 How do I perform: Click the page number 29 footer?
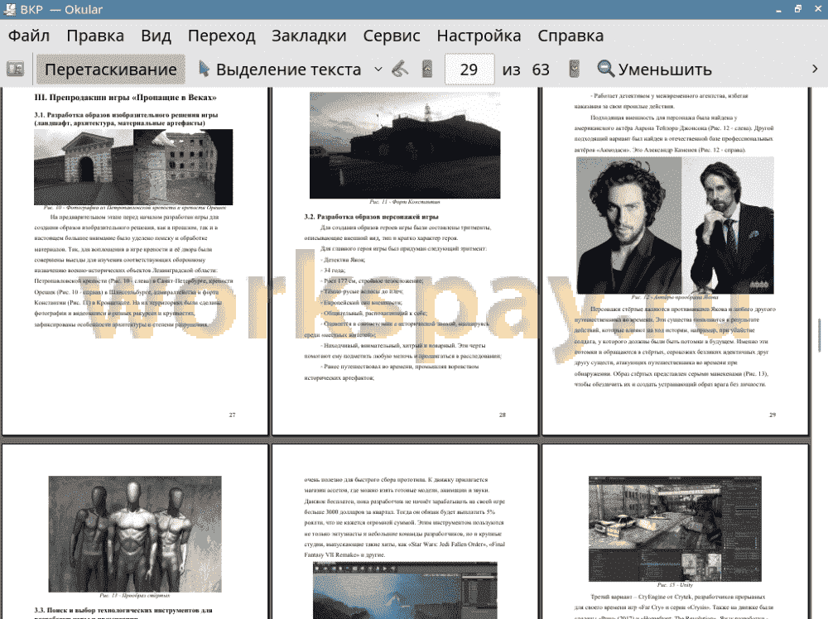pos(773,415)
